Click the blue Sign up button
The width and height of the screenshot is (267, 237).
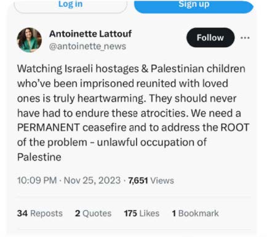tap(194, 5)
